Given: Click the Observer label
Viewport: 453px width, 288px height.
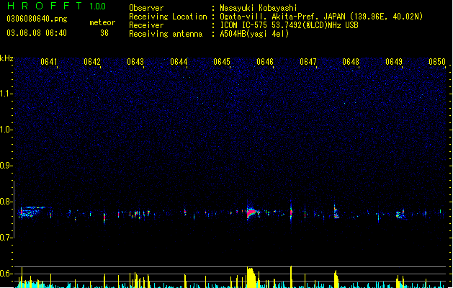Looking at the screenshot, I should [146, 8].
